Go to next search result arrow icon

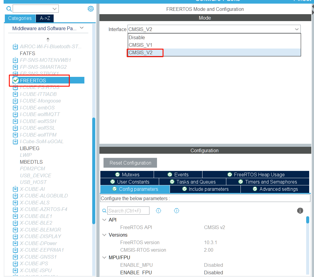[176, 211]
